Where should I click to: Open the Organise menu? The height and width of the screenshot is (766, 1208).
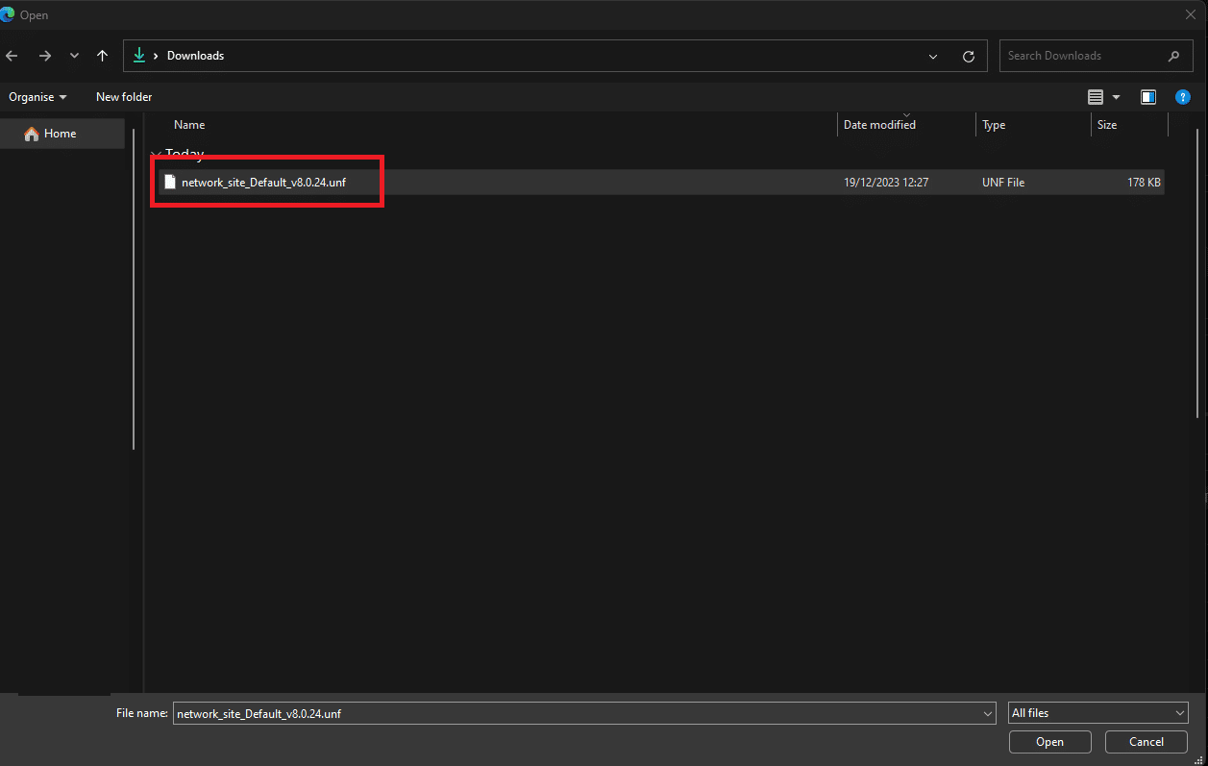pyautogui.click(x=38, y=97)
